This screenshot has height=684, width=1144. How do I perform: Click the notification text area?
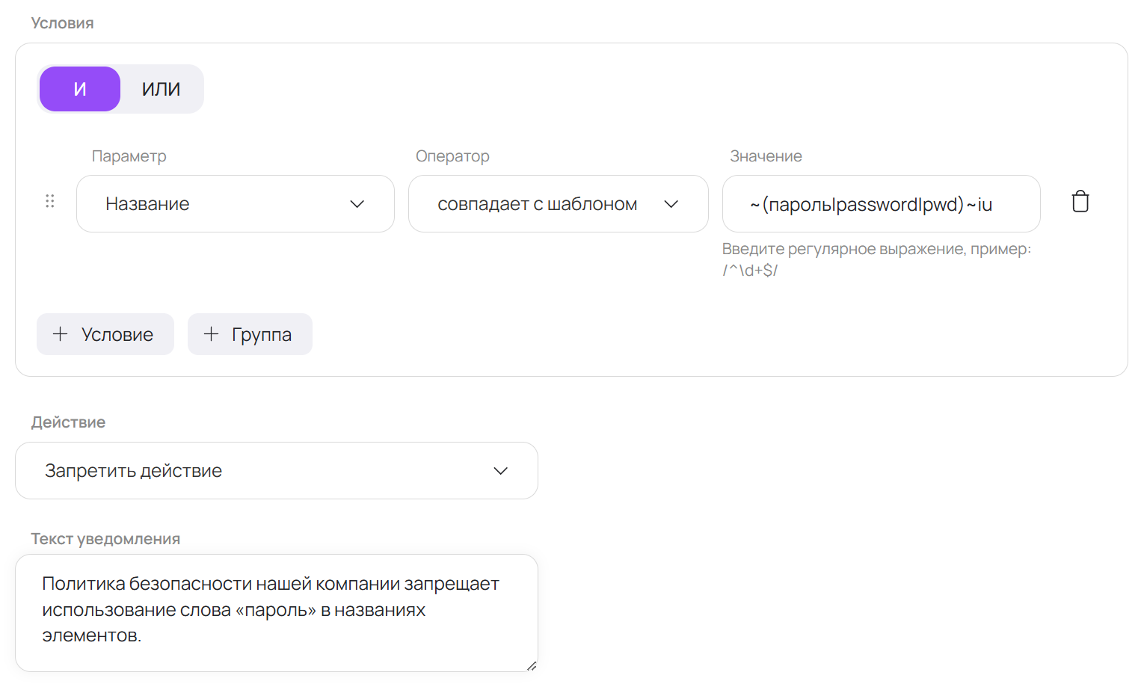(276, 609)
